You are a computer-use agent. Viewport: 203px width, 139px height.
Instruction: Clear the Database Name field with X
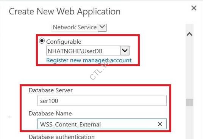(x=160, y=124)
